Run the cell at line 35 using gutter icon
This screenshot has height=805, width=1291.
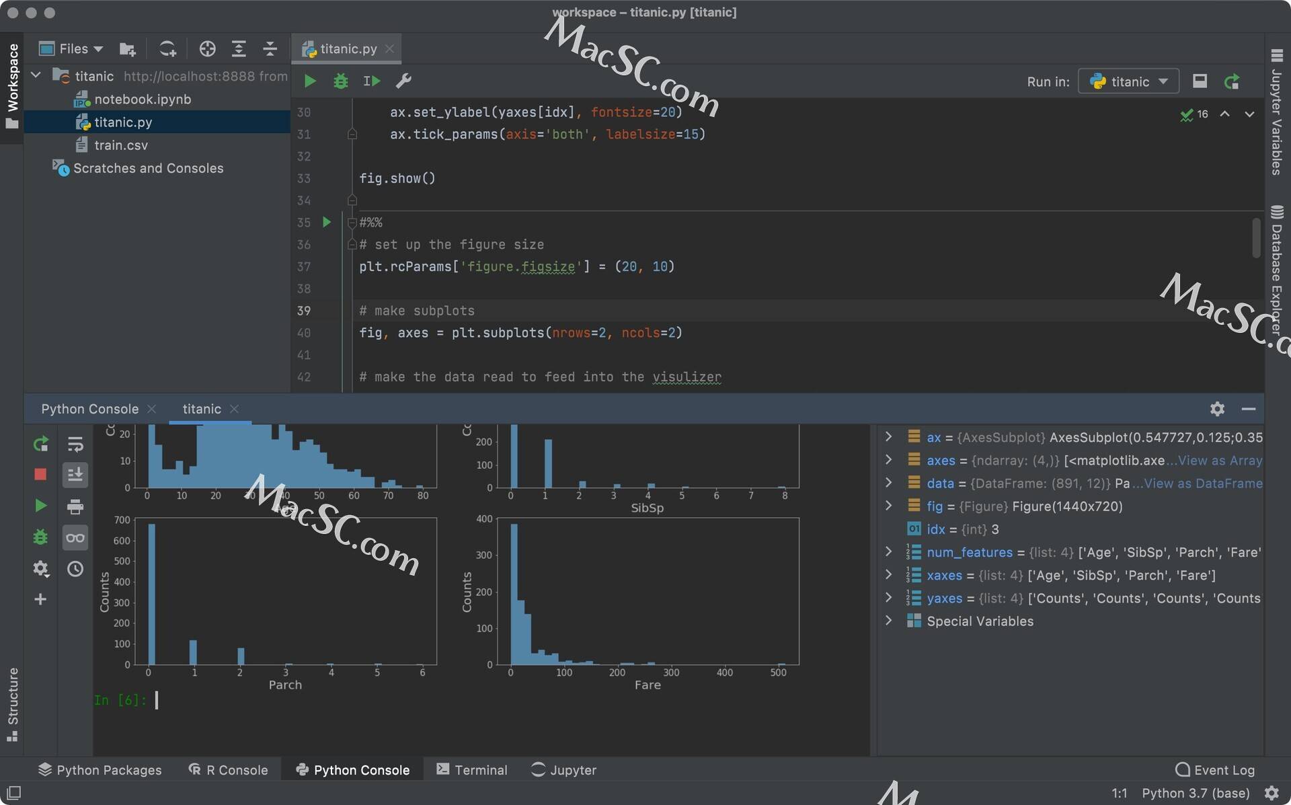tap(327, 223)
